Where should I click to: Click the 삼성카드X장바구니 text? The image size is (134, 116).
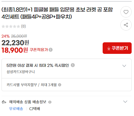coord(21,72)
